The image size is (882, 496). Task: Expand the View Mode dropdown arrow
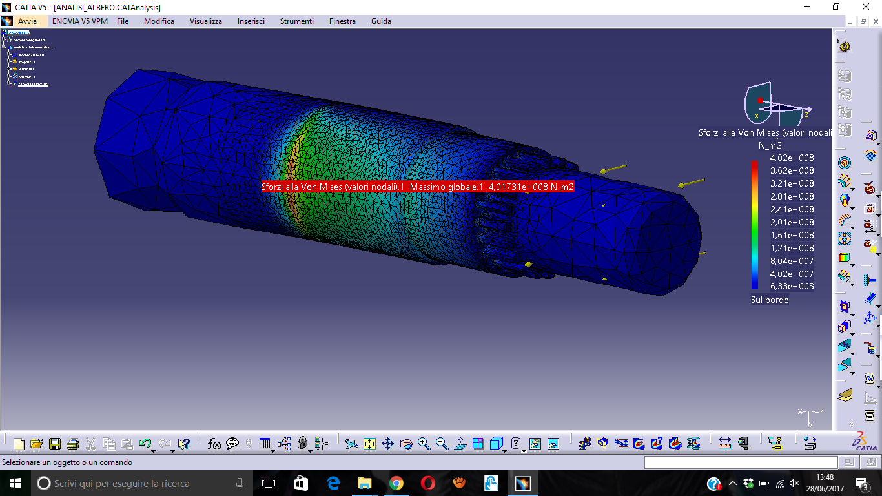(524, 450)
